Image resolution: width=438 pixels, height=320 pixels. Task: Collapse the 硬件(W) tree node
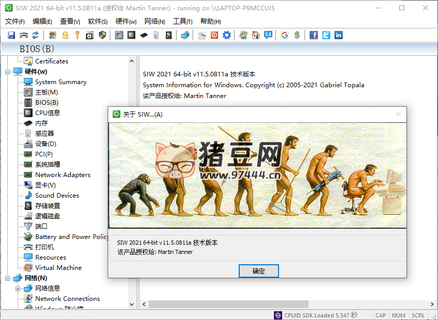tap(8, 72)
